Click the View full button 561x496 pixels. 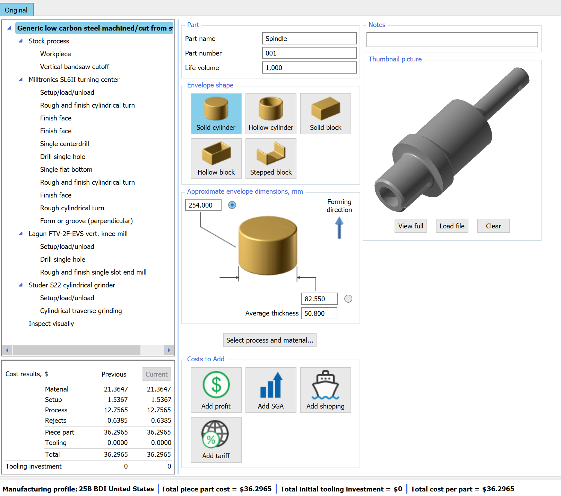pyautogui.click(x=411, y=226)
